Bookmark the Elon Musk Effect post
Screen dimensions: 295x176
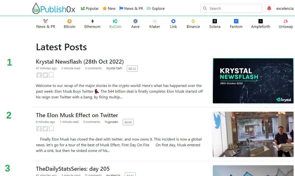click(51, 129)
